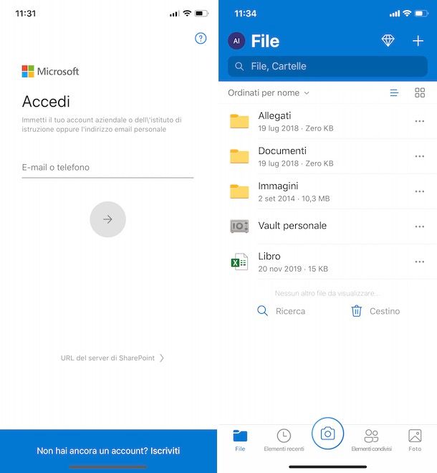Tap the camera scan button
This screenshot has width=437, height=473.
327,434
